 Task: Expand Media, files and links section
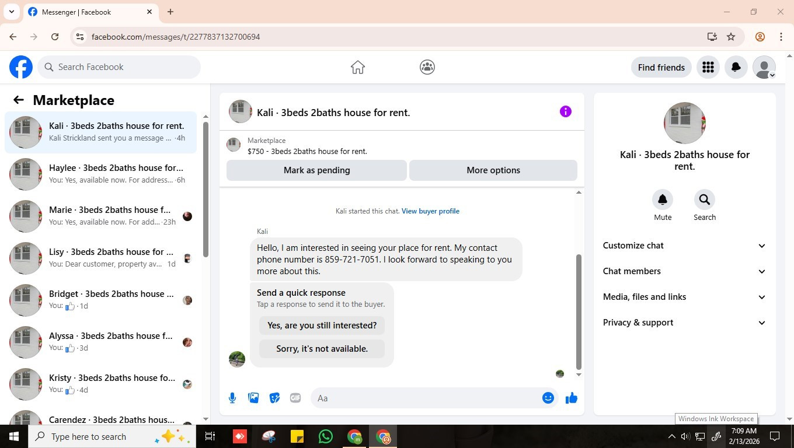pyautogui.click(x=684, y=297)
